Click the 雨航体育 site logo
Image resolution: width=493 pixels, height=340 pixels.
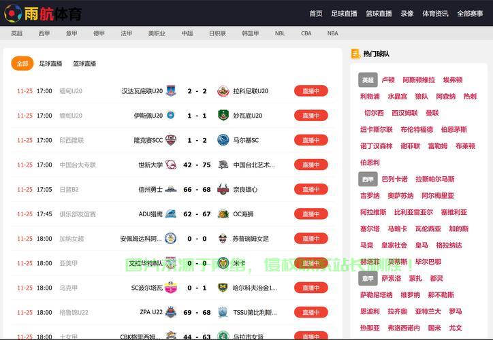[43, 13]
